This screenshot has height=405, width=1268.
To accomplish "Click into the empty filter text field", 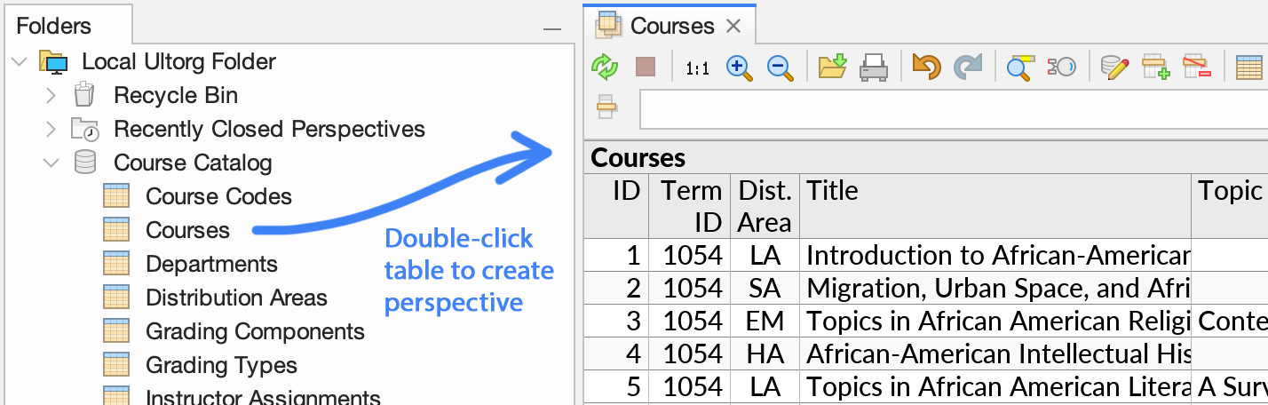I will click(x=954, y=109).
